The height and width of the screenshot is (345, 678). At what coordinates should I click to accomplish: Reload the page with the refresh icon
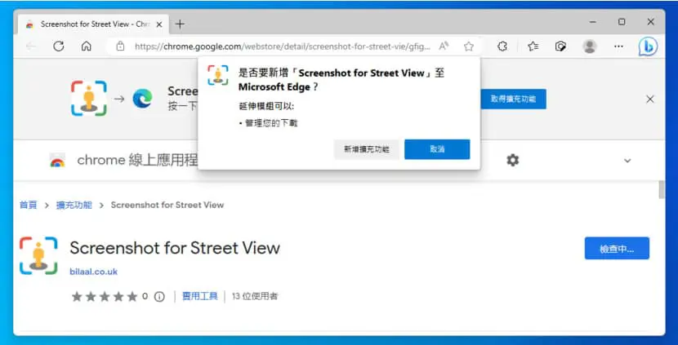pyautogui.click(x=58, y=46)
